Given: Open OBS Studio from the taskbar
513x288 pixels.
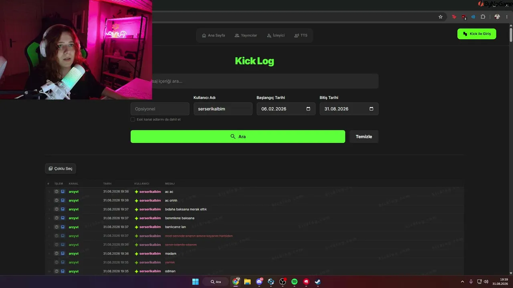Looking at the screenshot, I should click(x=283, y=282).
